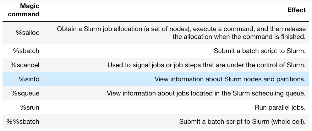Image resolution: width=312 pixels, height=131 pixels.
Task: Click the word "partitions" in %sinfo row
Action: point(292,79)
